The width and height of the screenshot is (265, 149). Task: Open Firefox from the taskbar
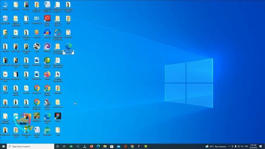click(92, 146)
